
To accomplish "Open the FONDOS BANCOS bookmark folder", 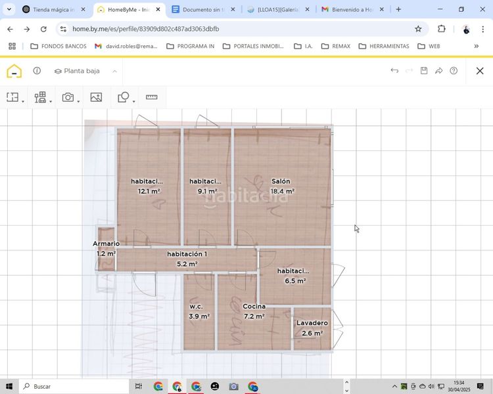I will tap(58, 46).
